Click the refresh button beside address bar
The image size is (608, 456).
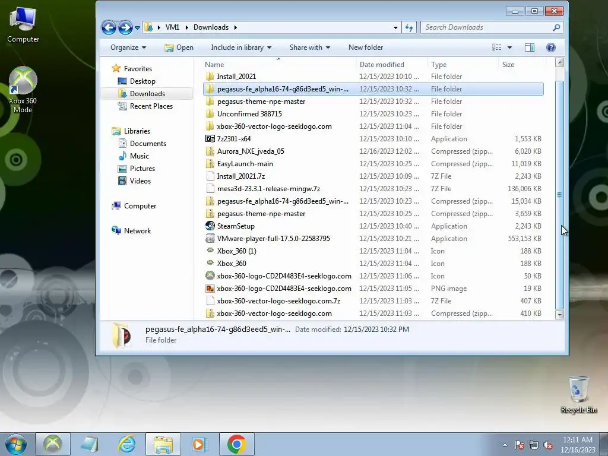(x=409, y=27)
